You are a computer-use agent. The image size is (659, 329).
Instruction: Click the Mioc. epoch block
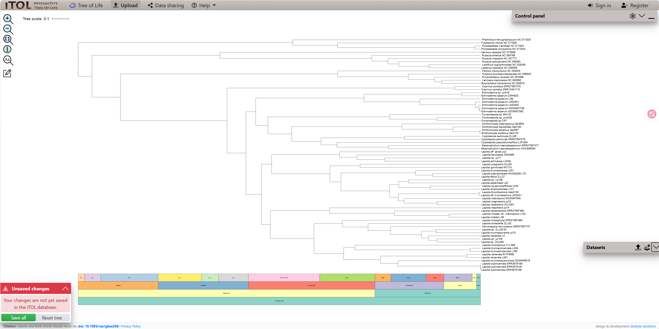point(458,278)
